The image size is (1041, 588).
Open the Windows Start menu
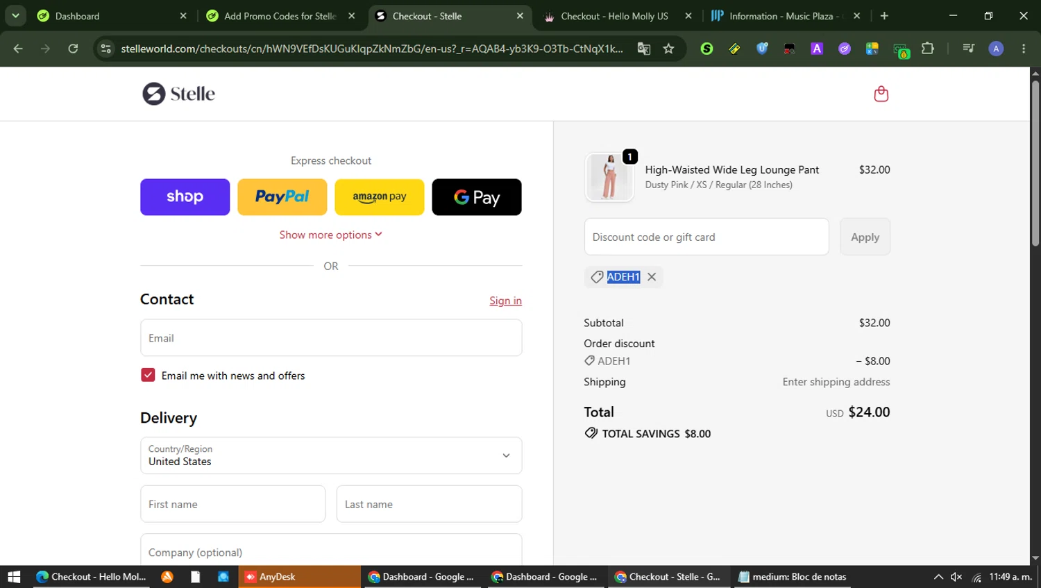click(14, 577)
